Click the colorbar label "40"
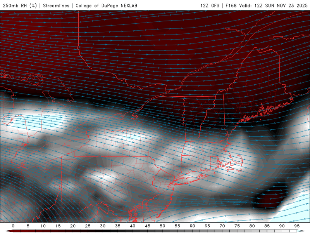 [133, 226]
